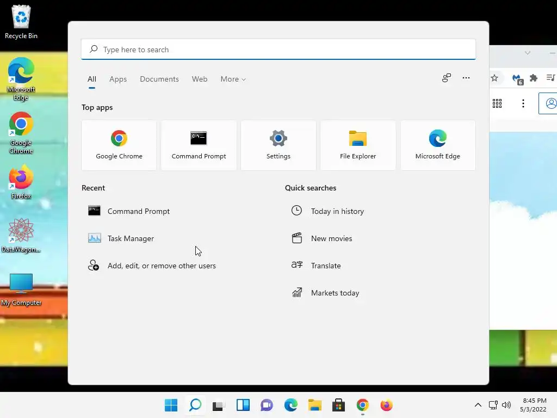557x418 pixels.
Task: Open Task View in taskbar
Action: (x=219, y=405)
